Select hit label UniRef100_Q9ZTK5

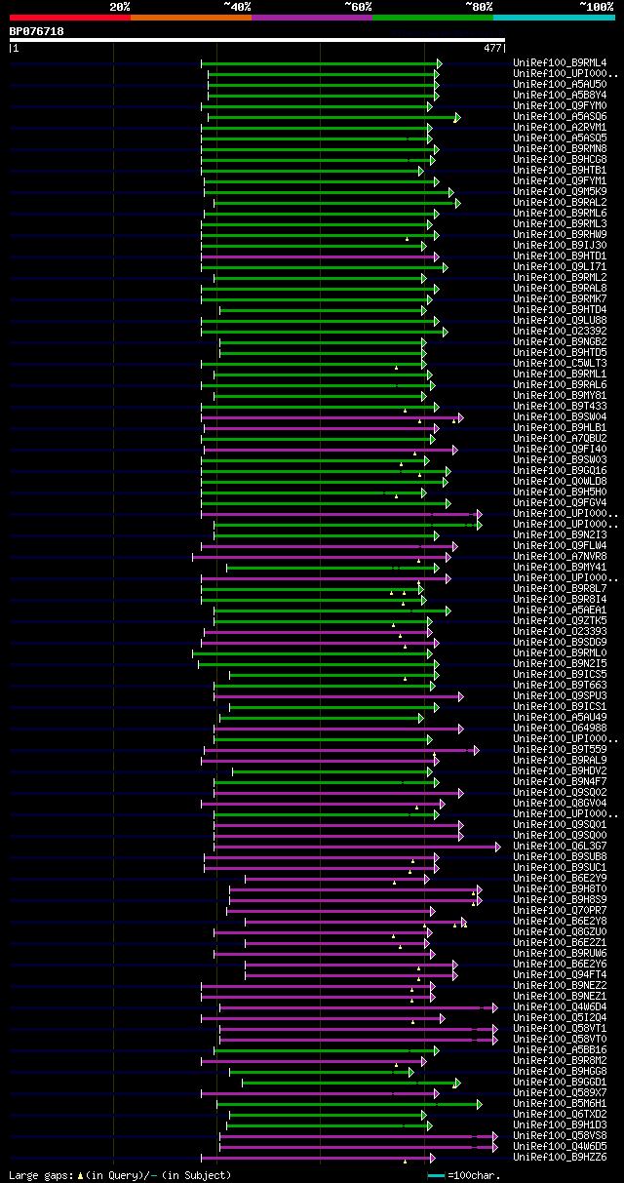pyautogui.click(x=560, y=621)
